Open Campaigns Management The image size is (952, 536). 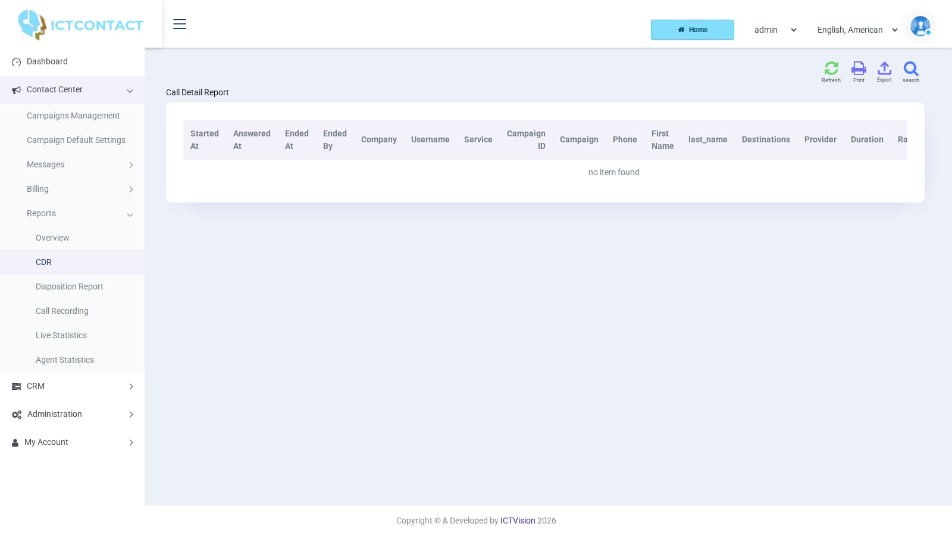click(73, 116)
